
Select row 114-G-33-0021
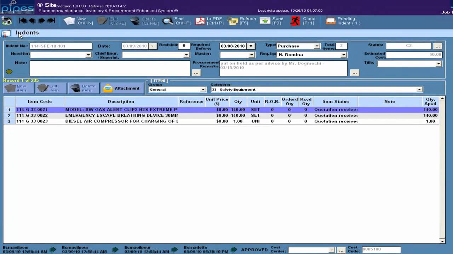(221, 110)
